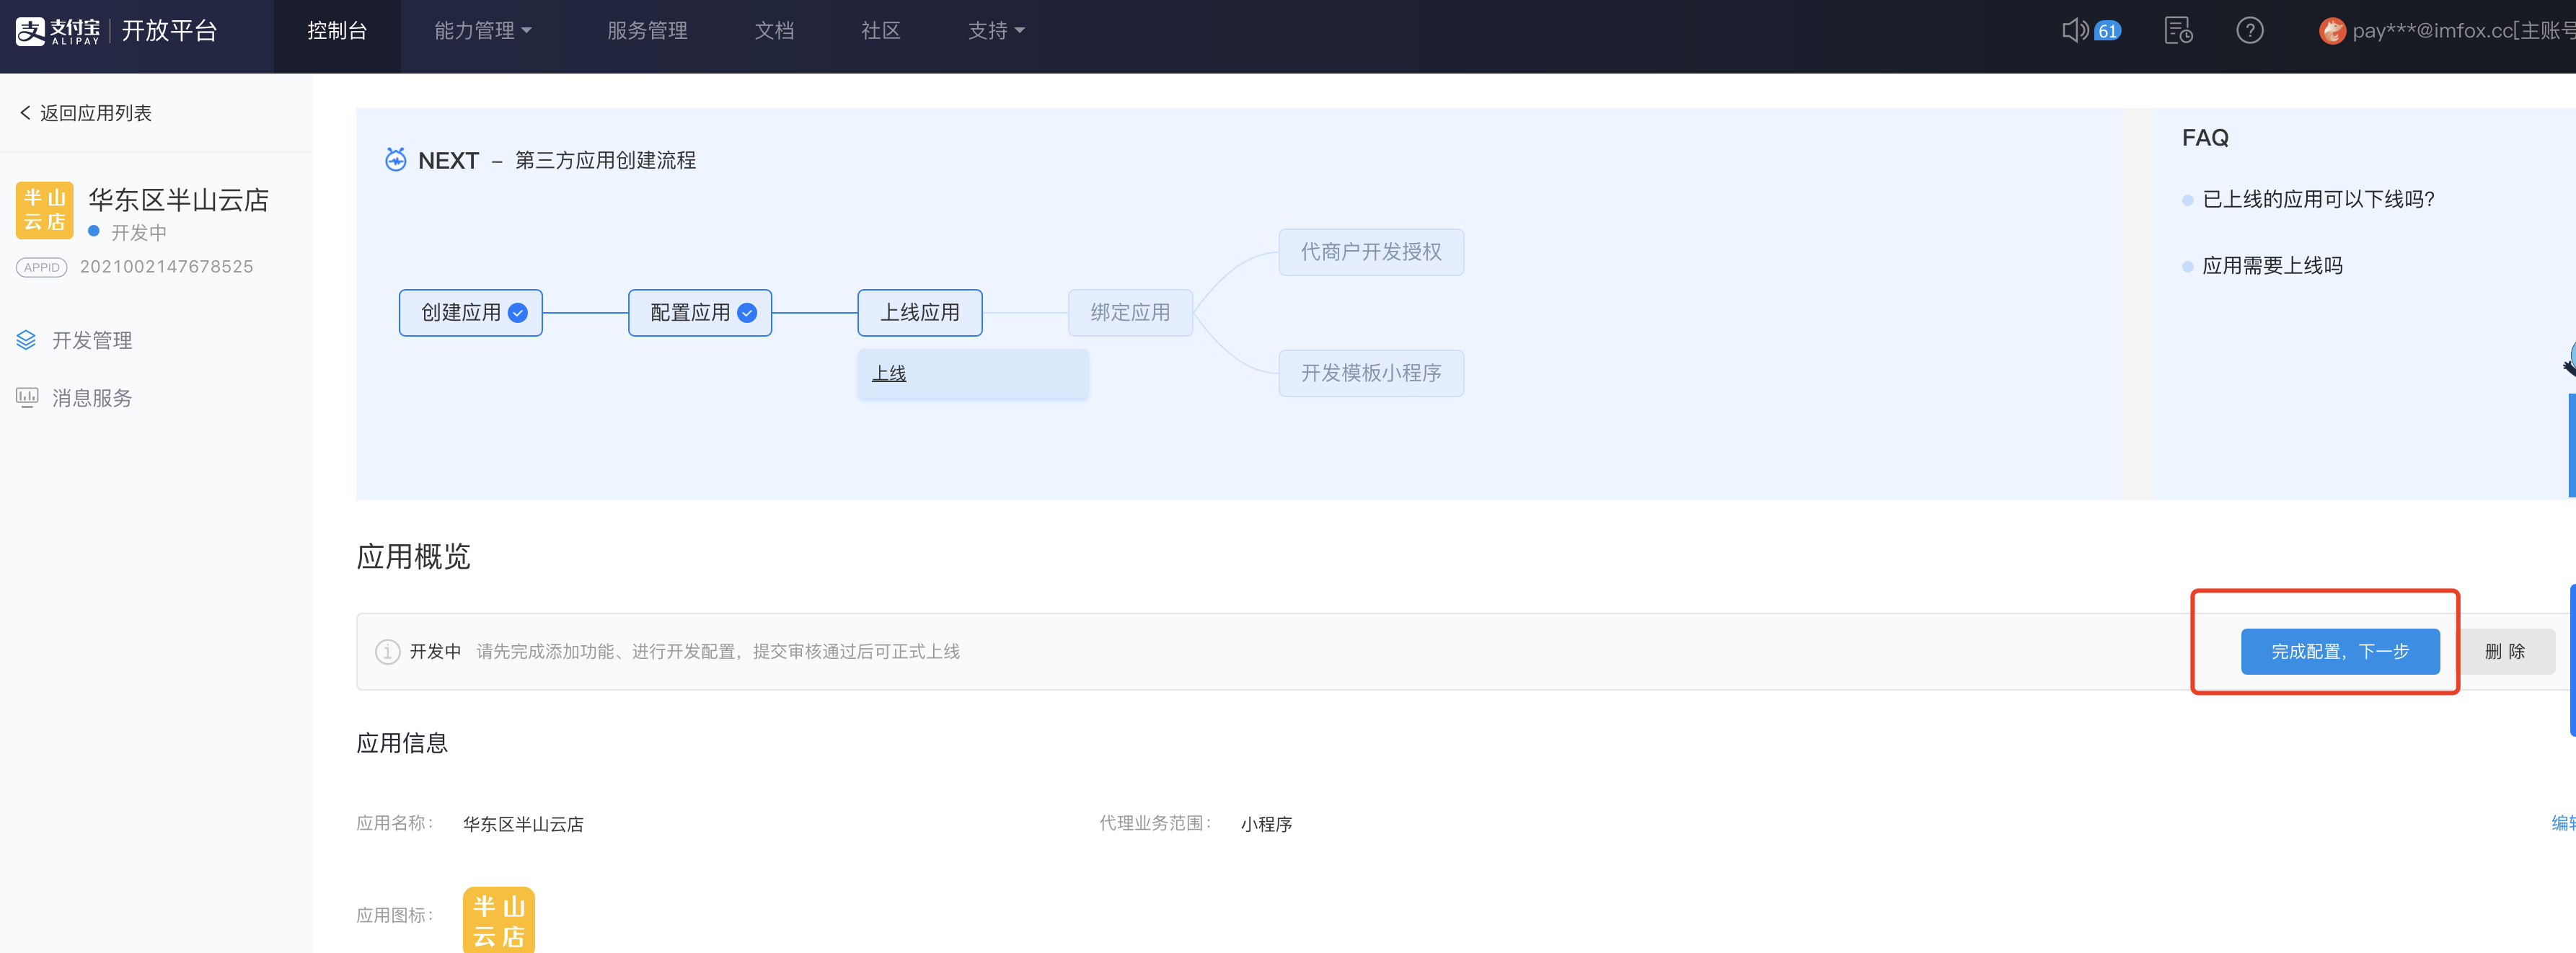Image resolution: width=2576 pixels, height=953 pixels.
Task: Expand the 支持 dropdown menu
Action: (996, 31)
